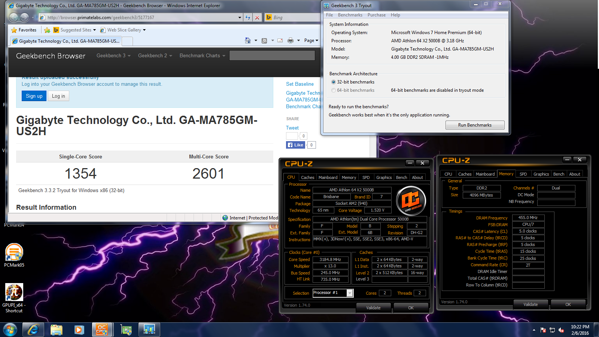The width and height of the screenshot is (599, 337).
Task: Open the About tab in left CPU-Z window
Action: click(x=417, y=177)
